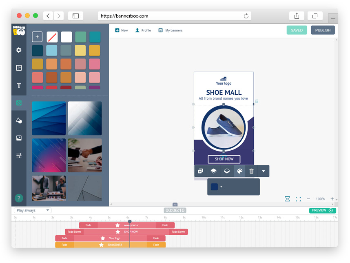350x263 pixels.
Task: Open the shapes panel
Action: click(19, 120)
